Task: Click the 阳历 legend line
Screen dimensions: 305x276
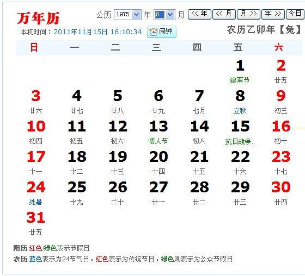Action: pyautogui.click(x=51, y=248)
